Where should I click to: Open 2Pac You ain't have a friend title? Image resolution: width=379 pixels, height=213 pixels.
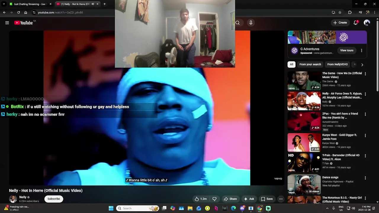tap(340, 116)
